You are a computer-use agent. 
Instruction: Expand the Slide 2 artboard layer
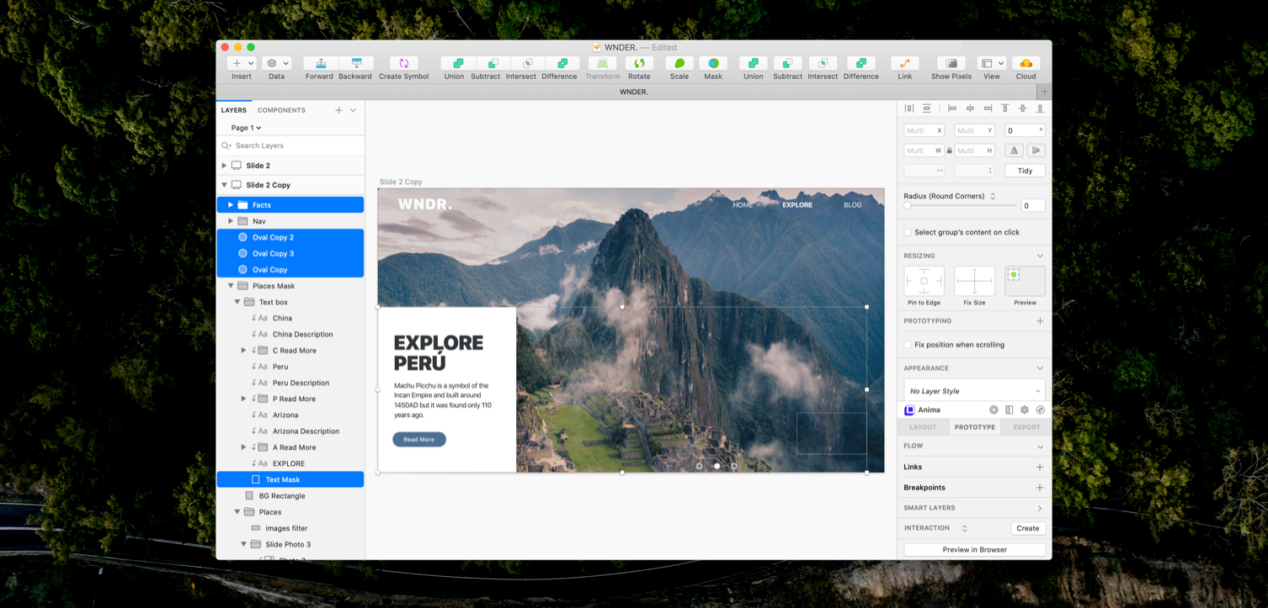[x=224, y=166]
